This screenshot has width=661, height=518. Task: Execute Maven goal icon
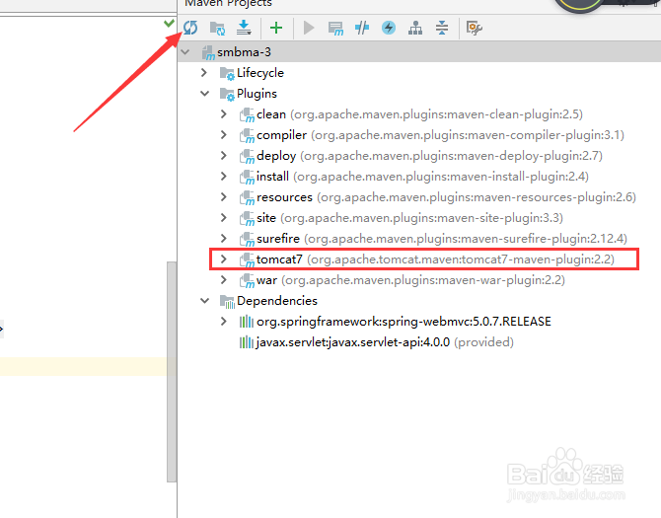pyautogui.click(x=335, y=29)
